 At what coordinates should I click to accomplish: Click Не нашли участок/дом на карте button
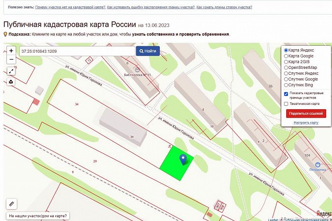click(x=38, y=216)
